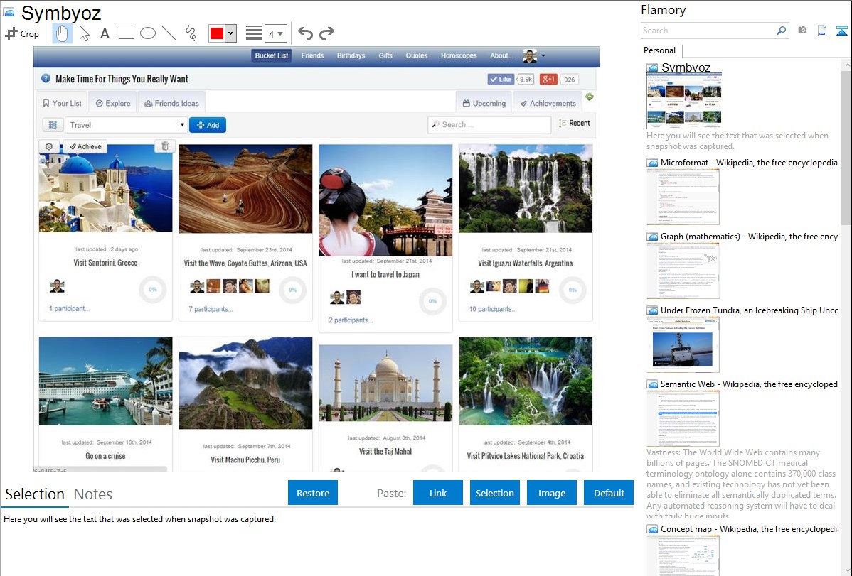This screenshot has height=576, width=852.
Task: Switch to the Selection tab
Action: pos(35,494)
